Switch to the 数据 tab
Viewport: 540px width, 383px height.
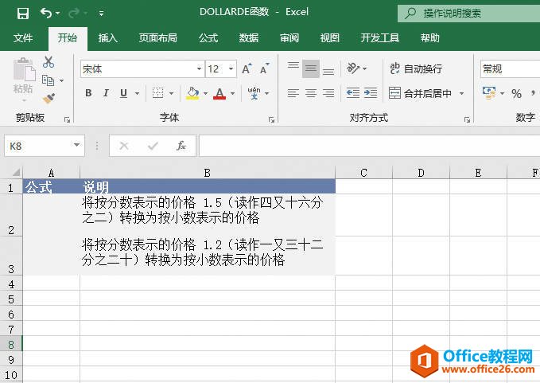tap(249, 38)
